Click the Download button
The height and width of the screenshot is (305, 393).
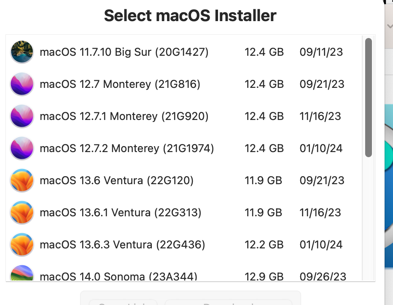click(x=228, y=302)
